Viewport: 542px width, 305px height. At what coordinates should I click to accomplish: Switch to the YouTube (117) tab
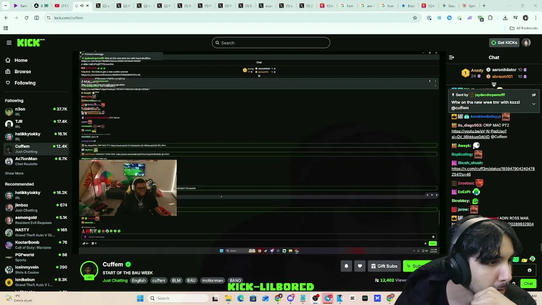click(61, 6)
